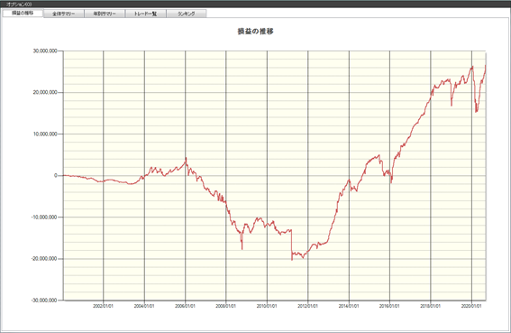Go to the ランキング tab
Image resolution: width=511 pixels, height=333 pixels.
point(187,14)
